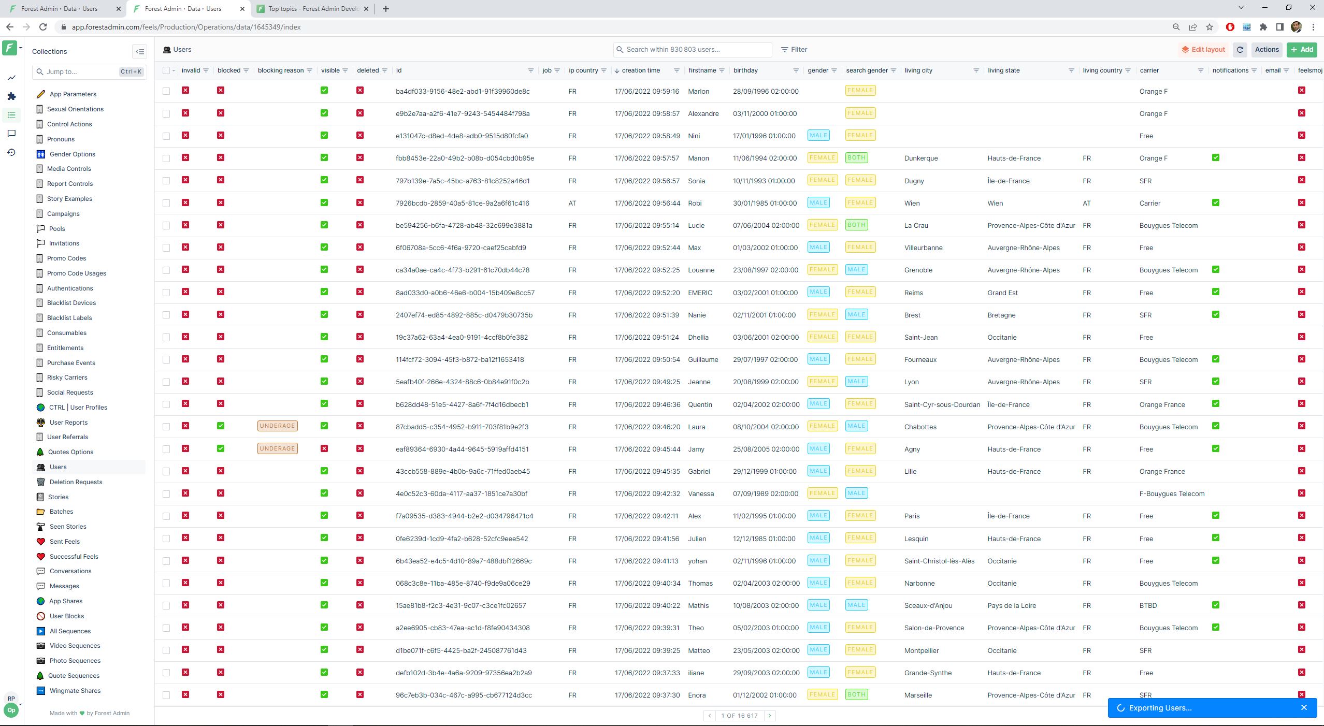Click the refresh records icon button

pyautogui.click(x=1240, y=50)
